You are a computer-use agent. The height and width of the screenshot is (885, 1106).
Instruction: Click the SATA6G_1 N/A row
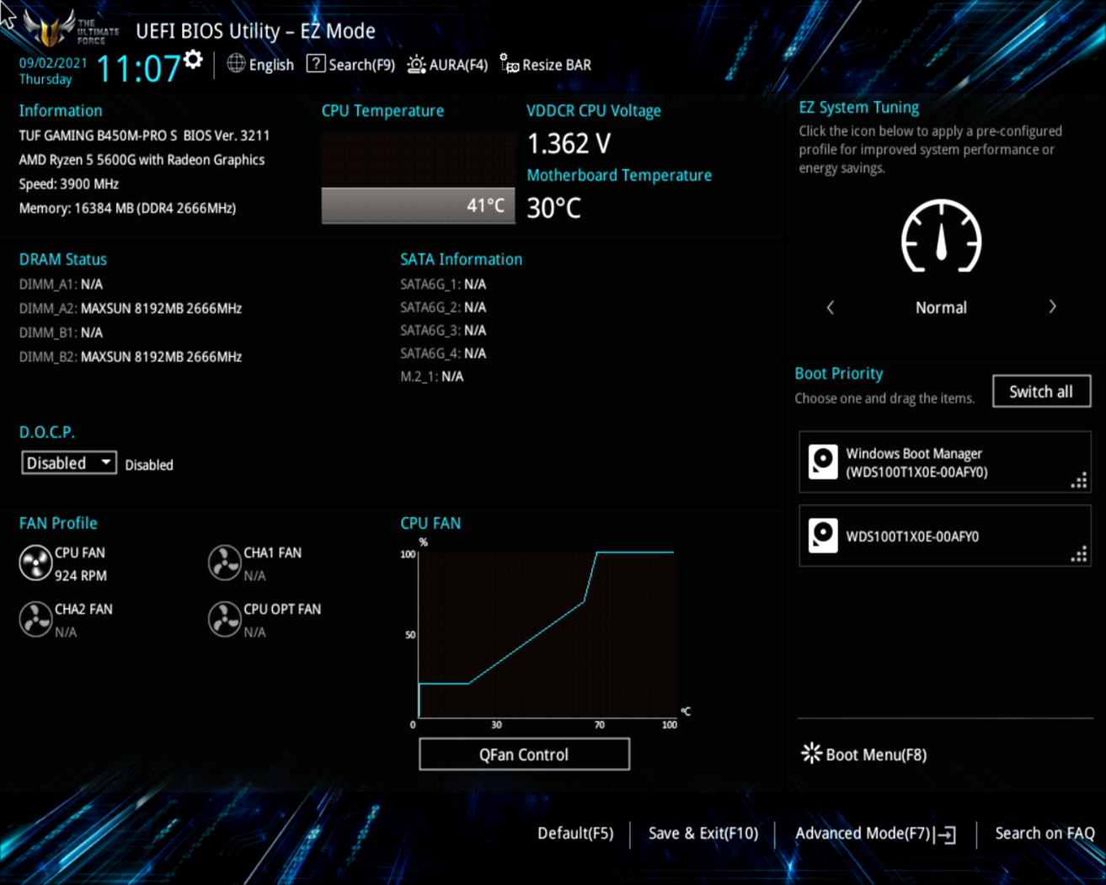point(443,285)
